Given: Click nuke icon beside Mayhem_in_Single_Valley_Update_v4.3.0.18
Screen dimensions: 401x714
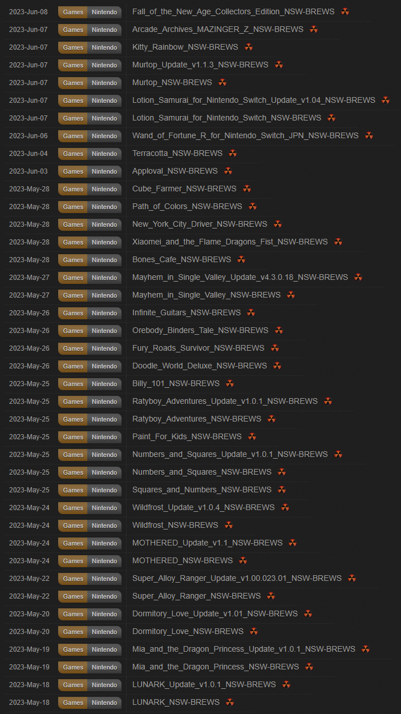Looking at the screenshot, I should (x=358, y=277).
